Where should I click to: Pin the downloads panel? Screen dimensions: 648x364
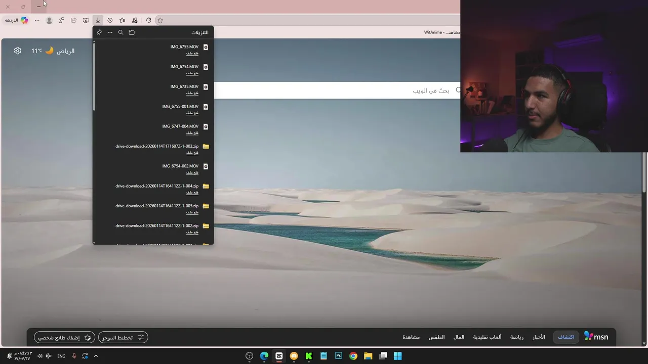click(x=99, y=32)
